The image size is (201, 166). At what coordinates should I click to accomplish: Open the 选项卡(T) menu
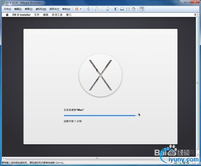pos(54,9)
